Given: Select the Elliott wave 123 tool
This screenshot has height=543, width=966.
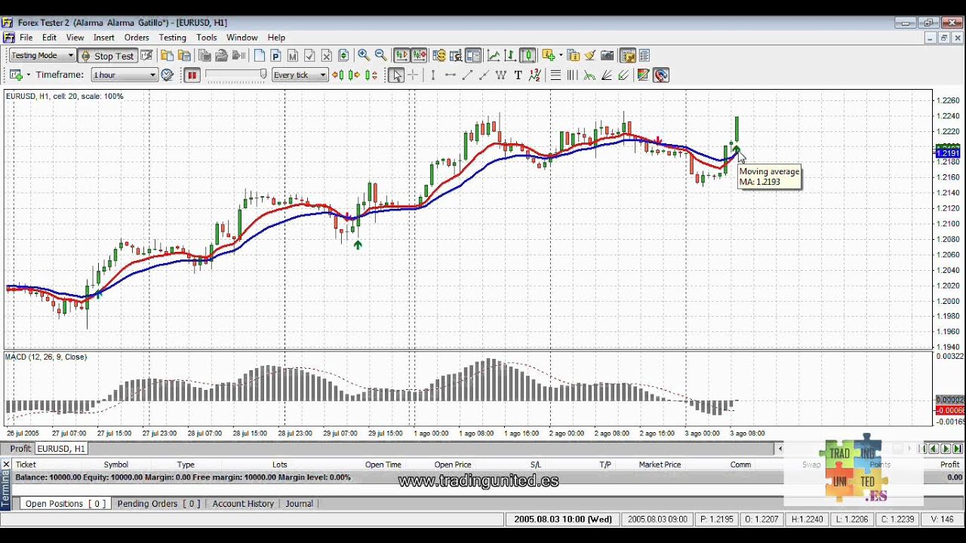Looking at the screenshot, I should (x=534, y=75).
